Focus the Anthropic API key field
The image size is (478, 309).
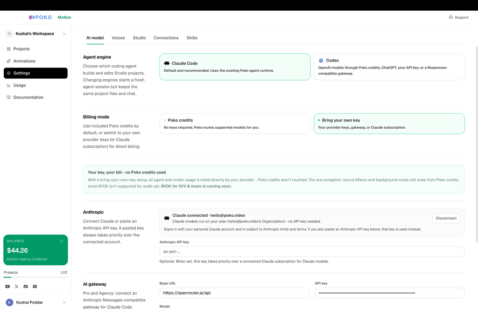point(312,252)
